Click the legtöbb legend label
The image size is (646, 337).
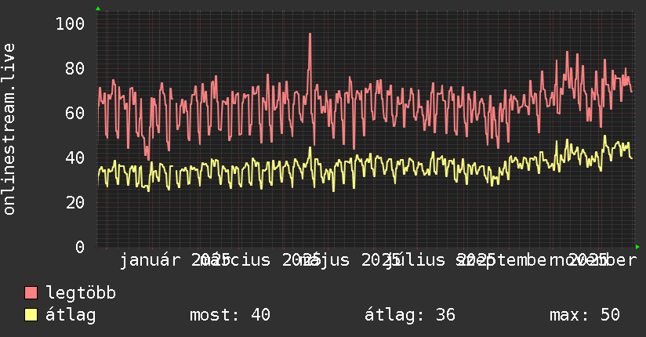81,293
